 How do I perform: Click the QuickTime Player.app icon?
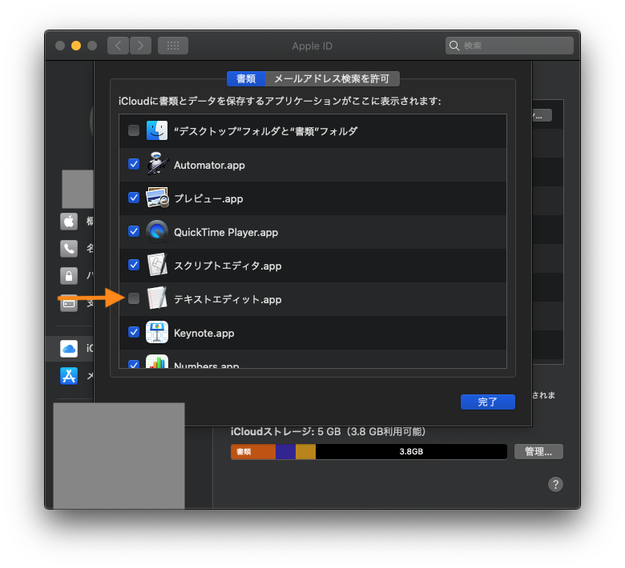click(x=156, y=232)
